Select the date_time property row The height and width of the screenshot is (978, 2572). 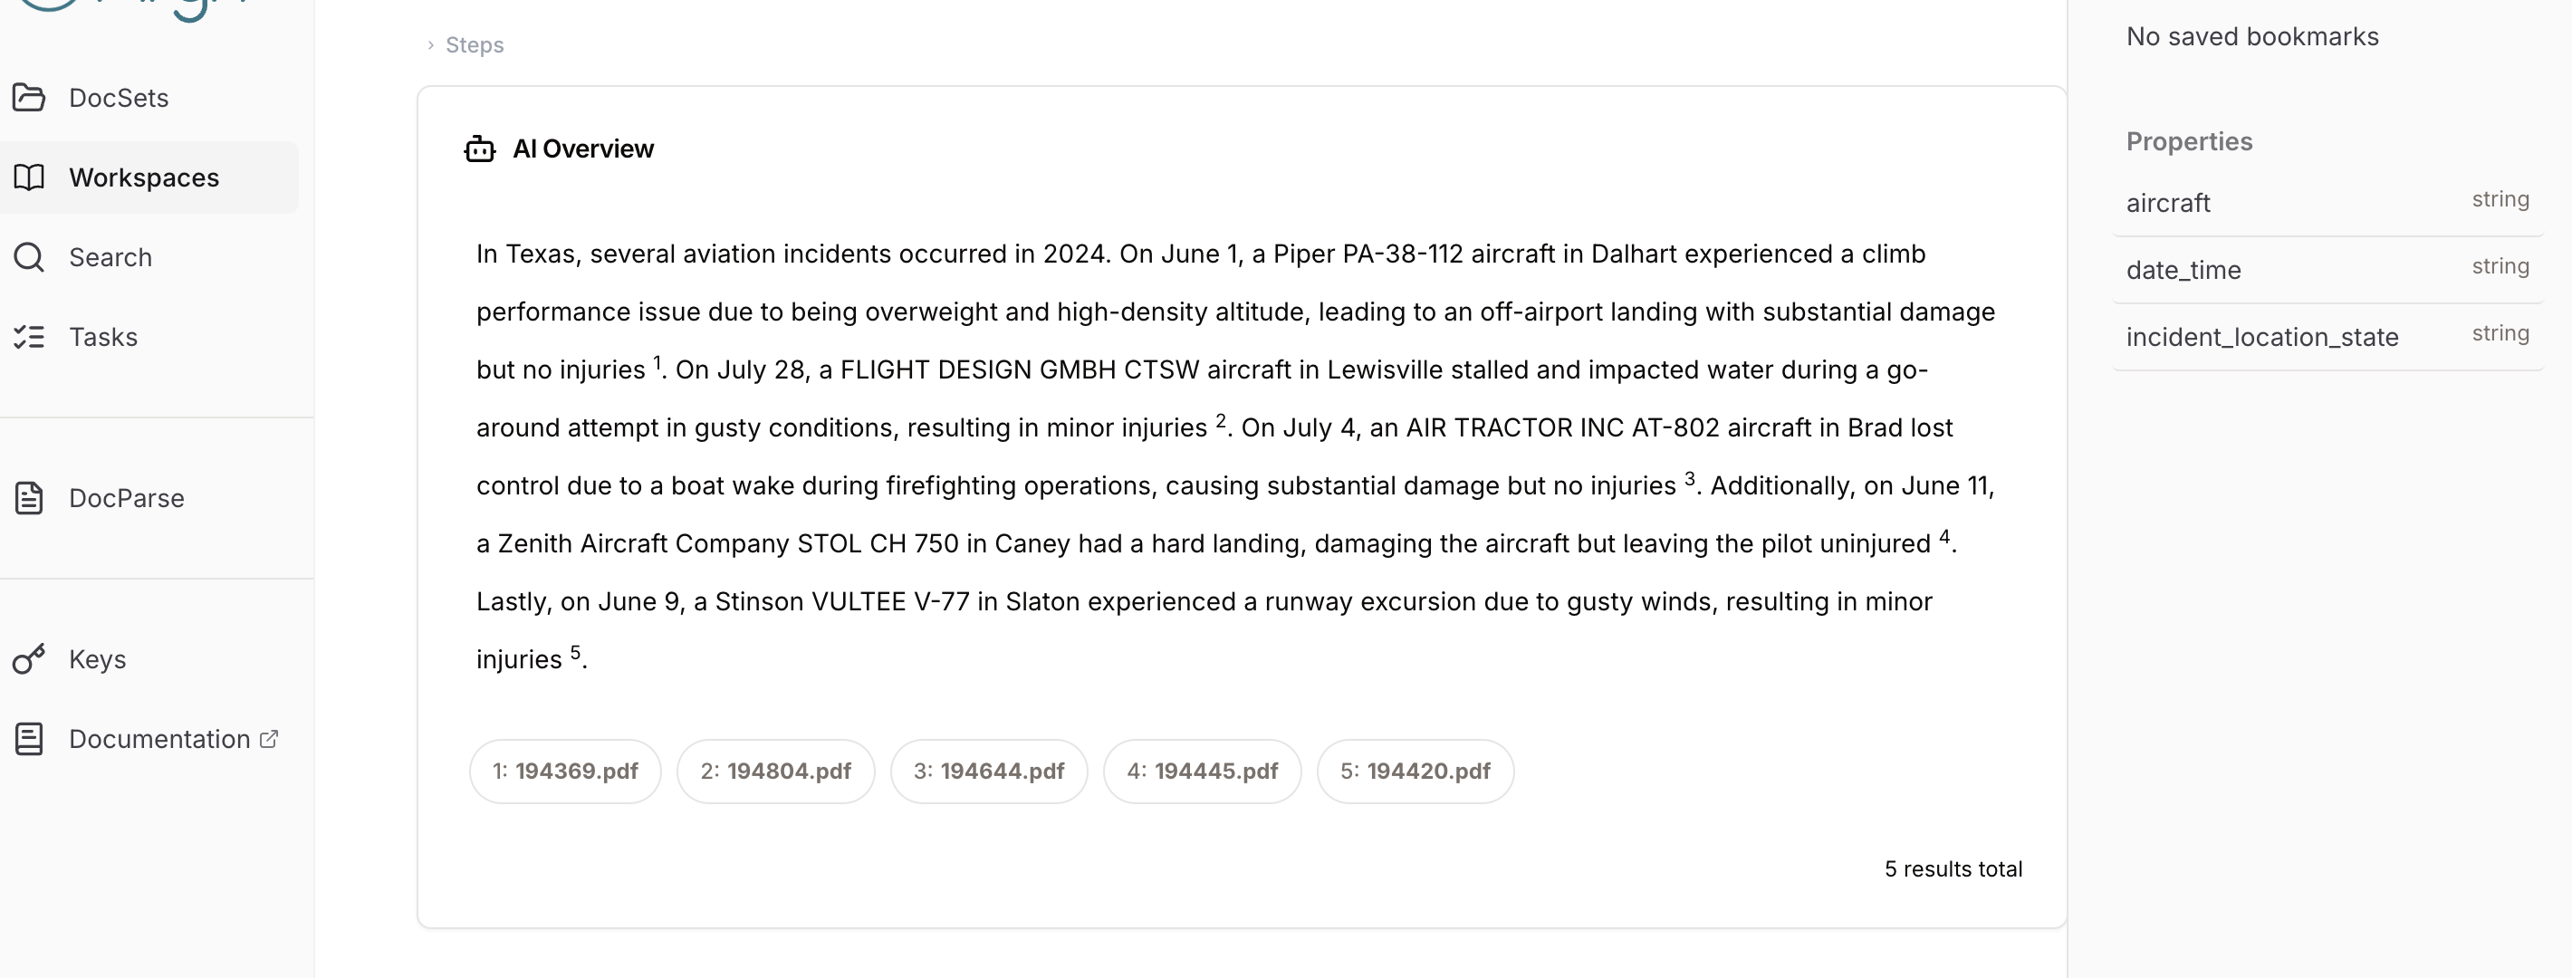point(2327,270)
